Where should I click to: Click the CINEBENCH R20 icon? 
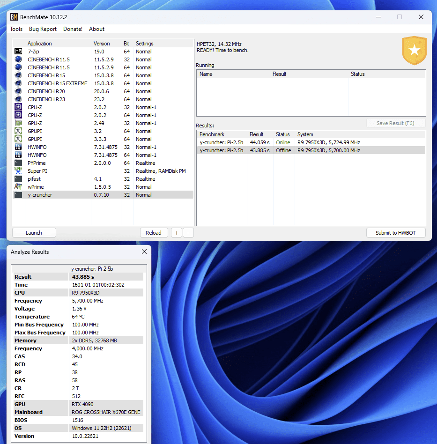18,91
